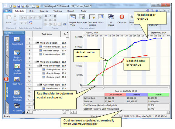Open the Cash Flow workflow view
This screenshot has height=129, width=175.
coord(17,81)
